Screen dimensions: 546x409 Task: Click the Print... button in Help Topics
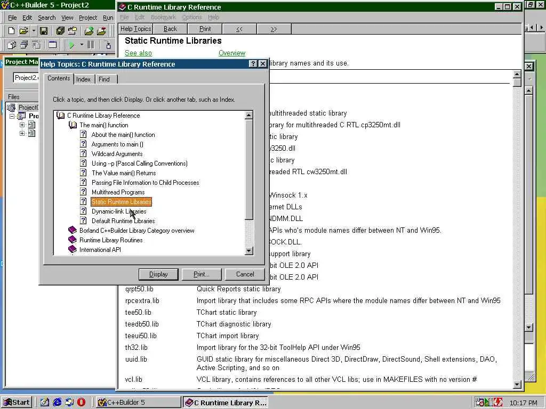201,274
